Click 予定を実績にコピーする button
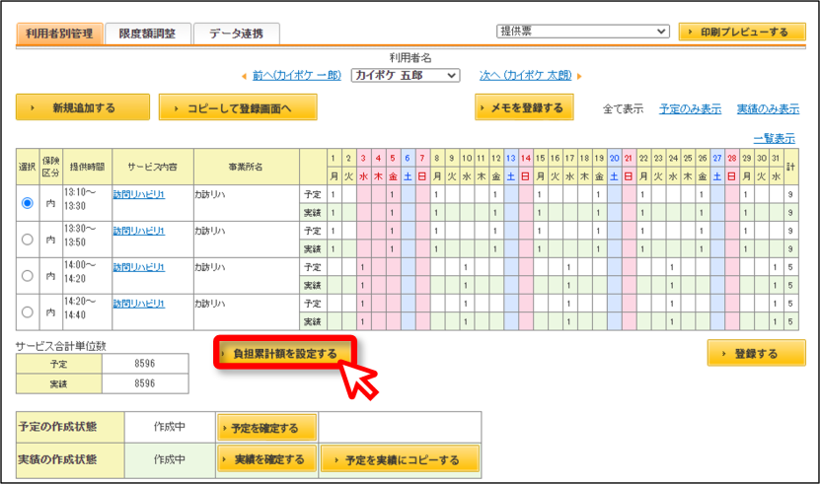Image resolution: width=820 pixels, height=484 pixels. [400, 459]
